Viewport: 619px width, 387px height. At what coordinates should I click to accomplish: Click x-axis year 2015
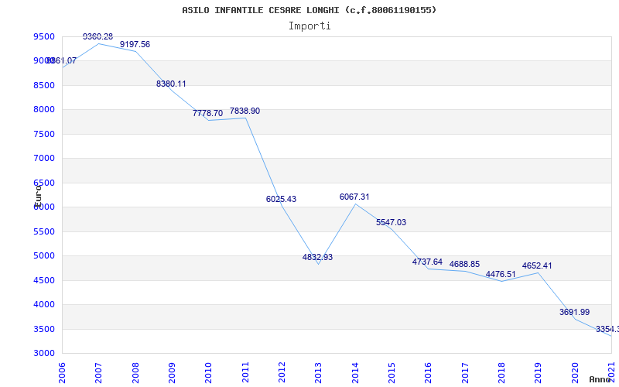[392, 372]
